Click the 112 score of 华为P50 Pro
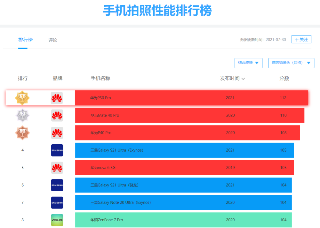The image size is (320, 228). (x=283, y=98)
